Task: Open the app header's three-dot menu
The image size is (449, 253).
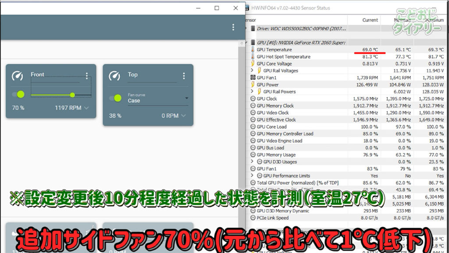Action: (x=233, y=27)
